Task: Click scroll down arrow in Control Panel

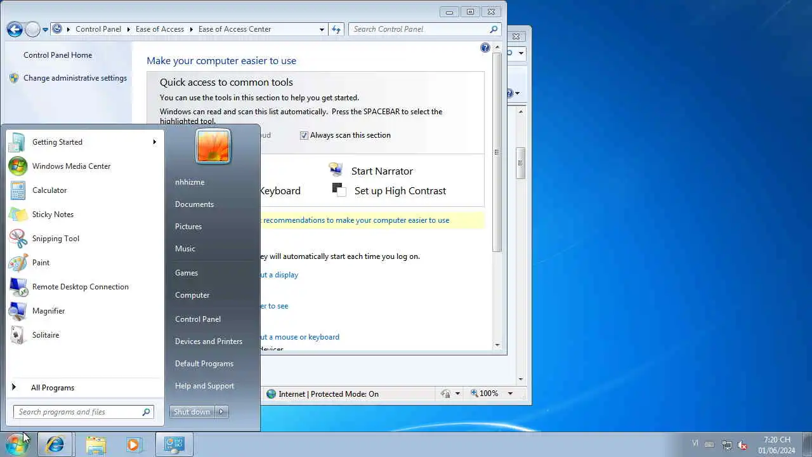Action: tap(497, 345)
